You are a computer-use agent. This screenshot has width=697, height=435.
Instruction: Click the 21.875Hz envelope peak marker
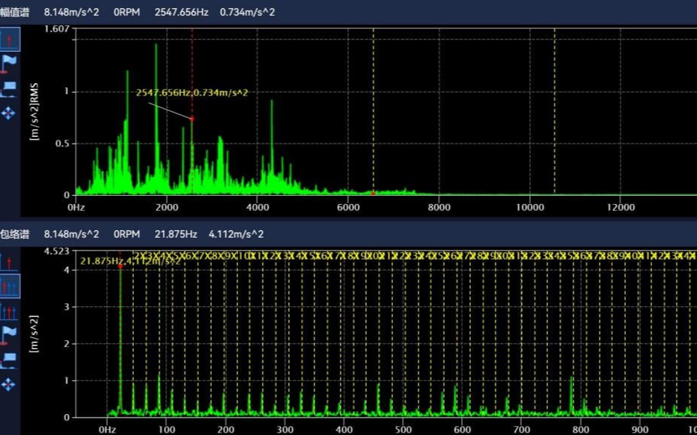pyautogui.click(x=121, y=266)
